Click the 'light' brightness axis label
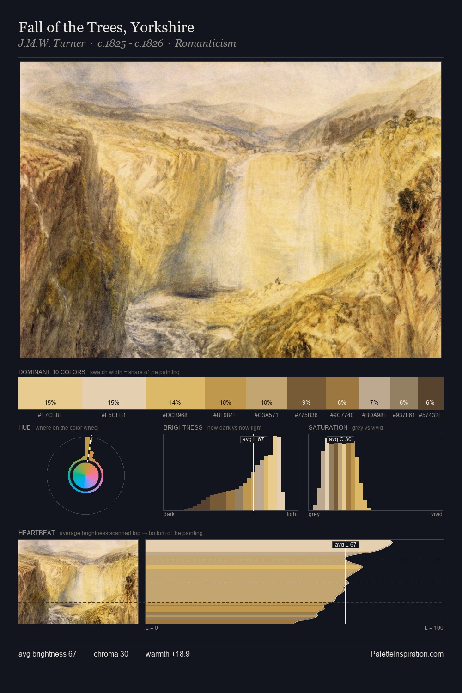462x693 pixels. pos(292,514)
